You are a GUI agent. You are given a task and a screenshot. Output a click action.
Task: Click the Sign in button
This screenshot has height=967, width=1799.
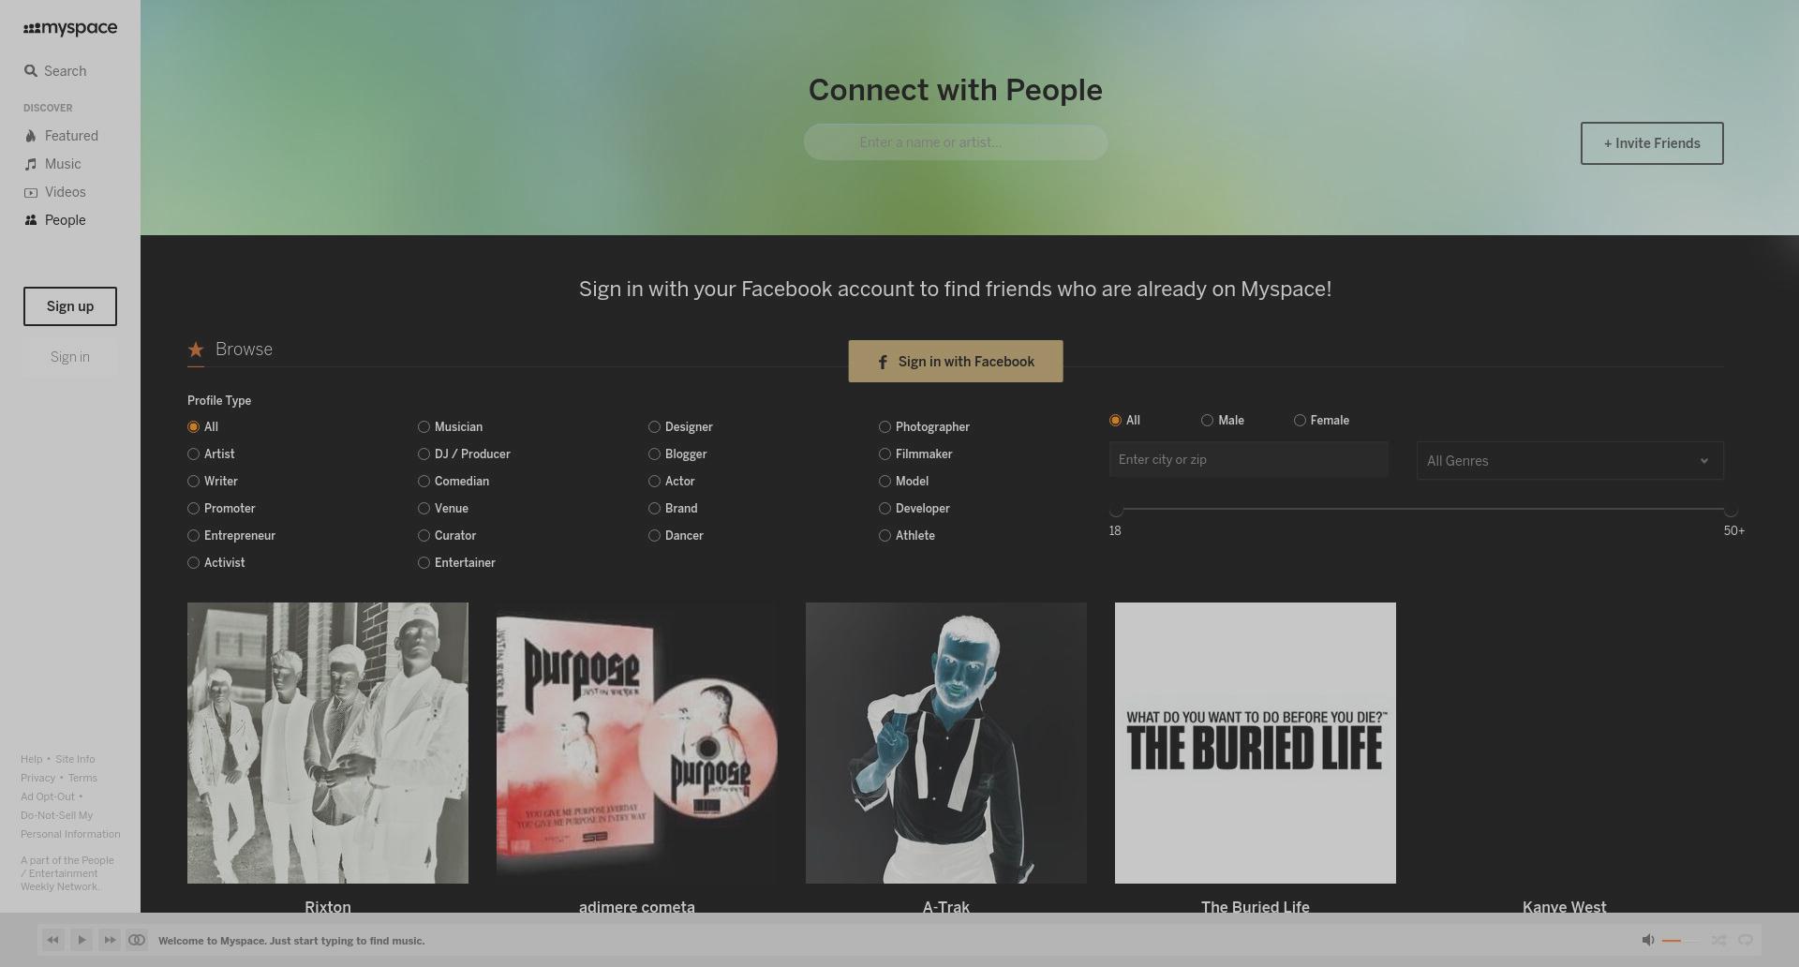(x=70, y=357)
